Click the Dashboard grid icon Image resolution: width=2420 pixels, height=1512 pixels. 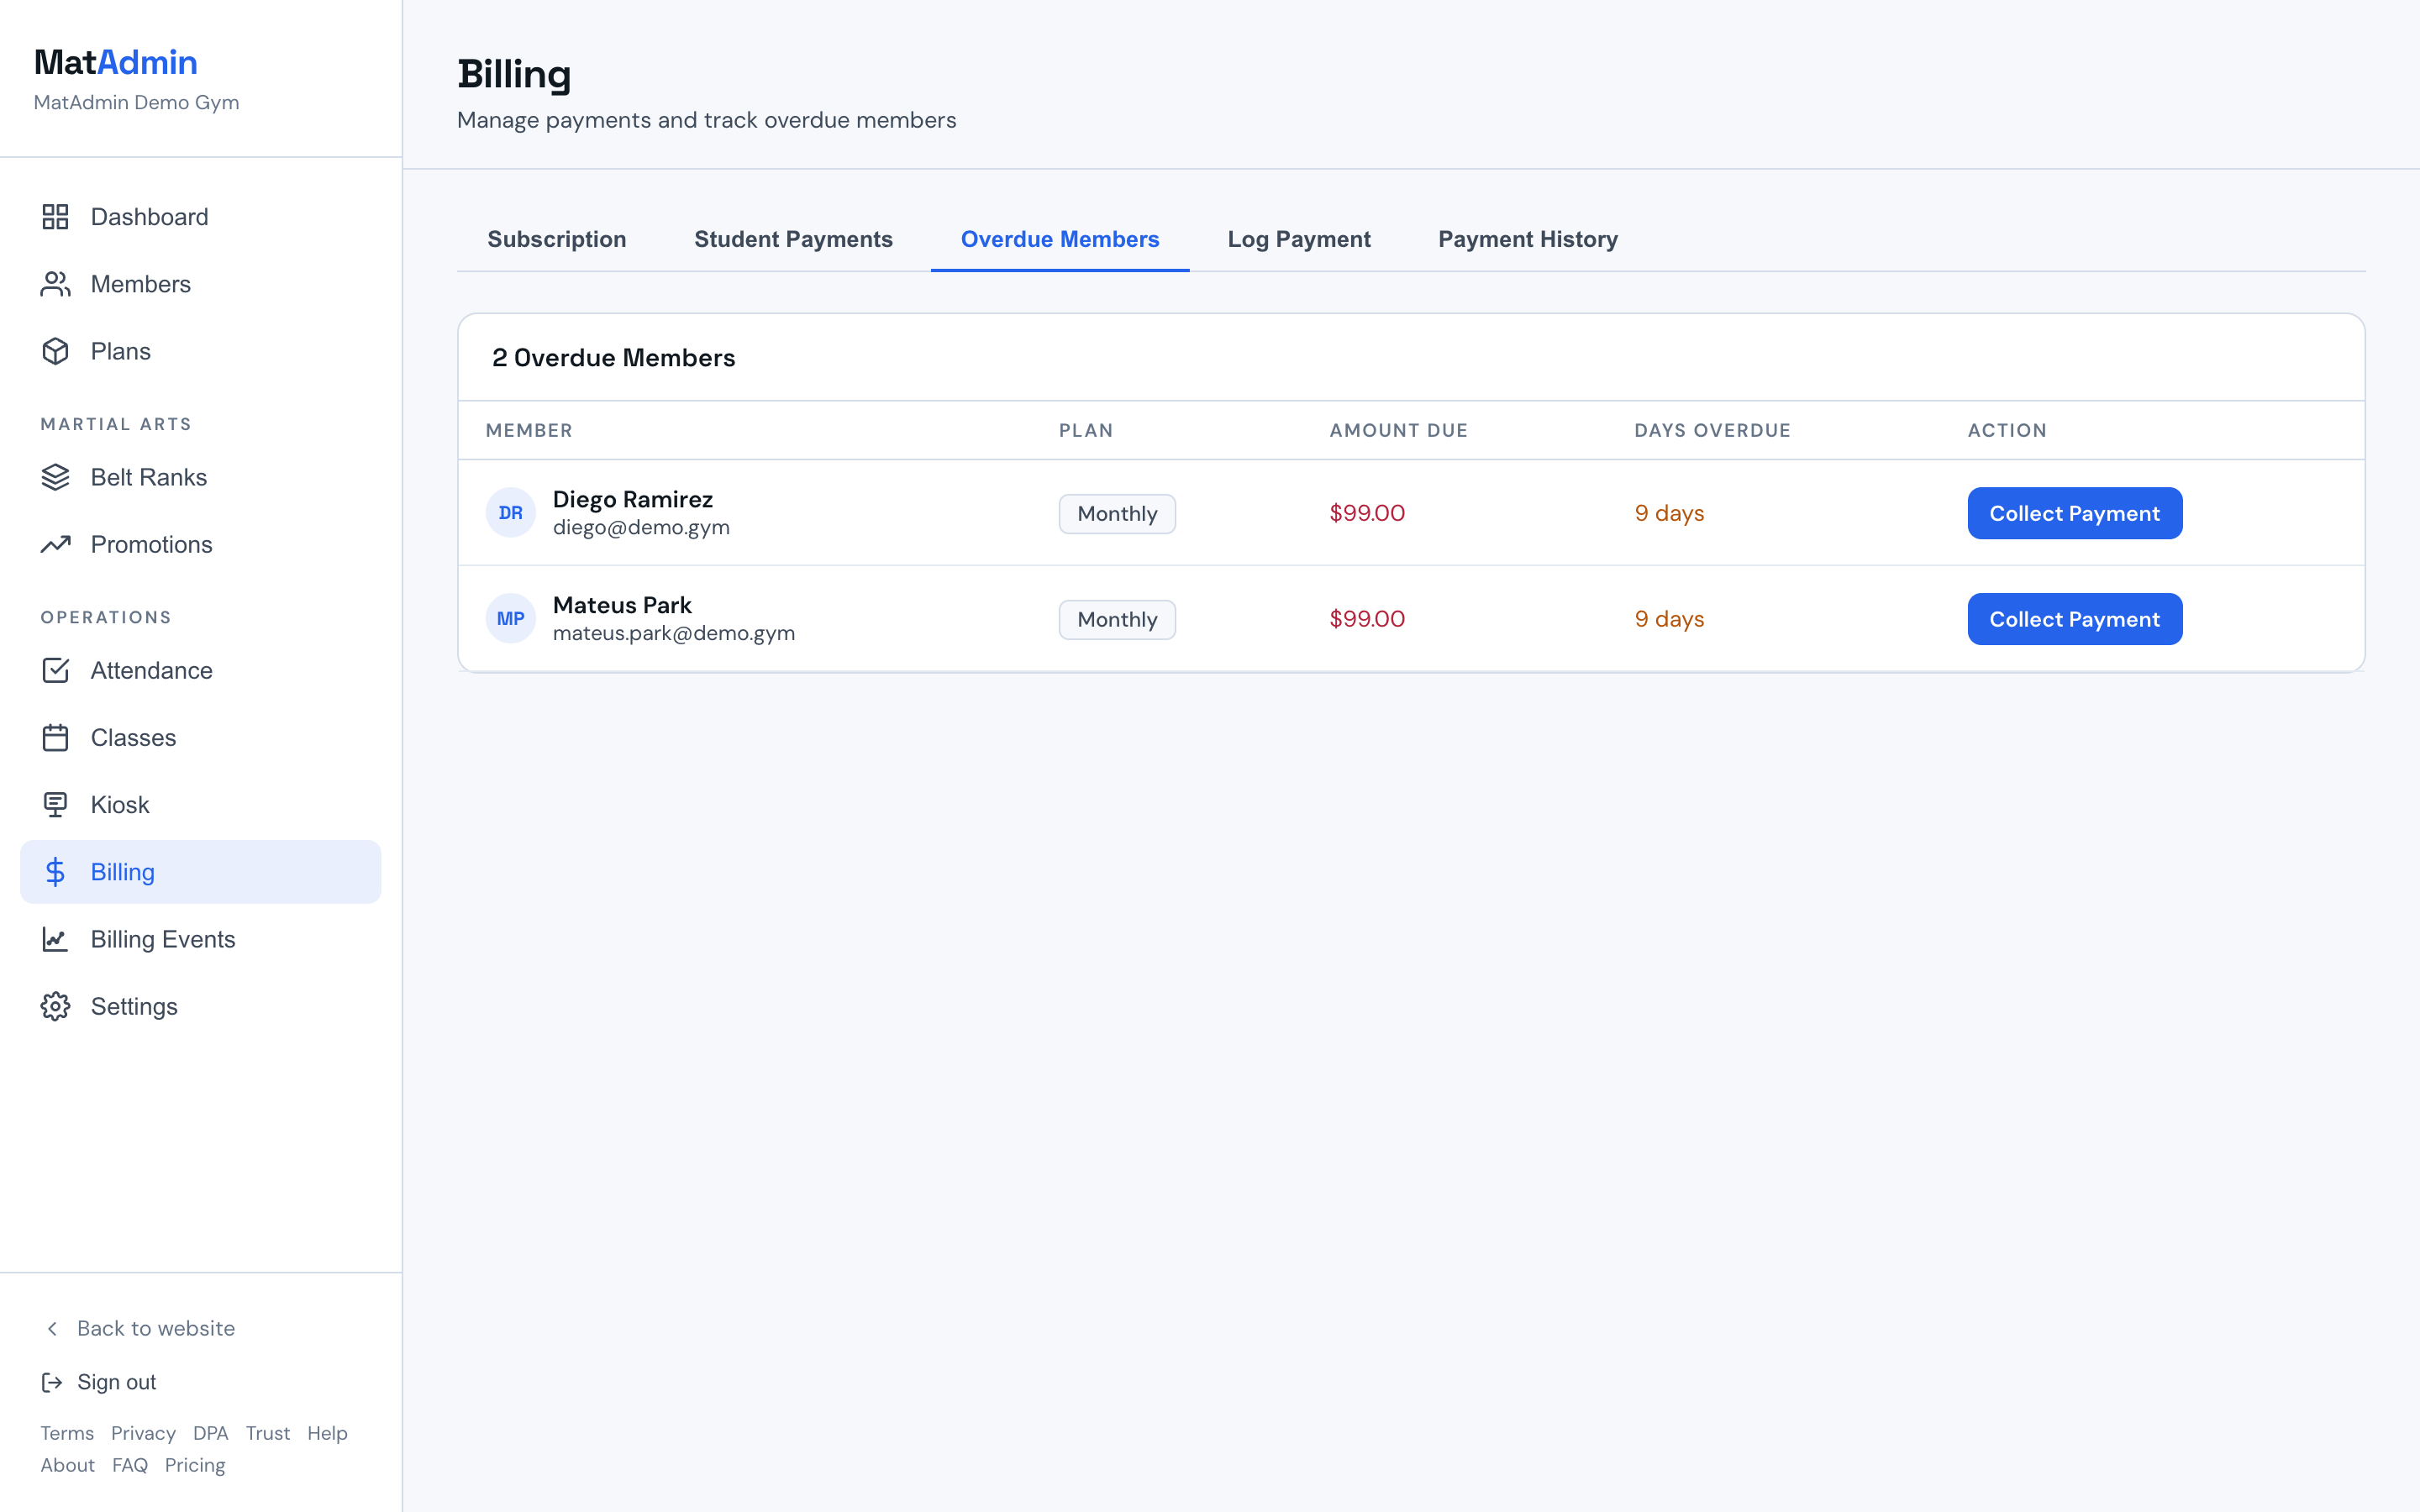coord(55,217)
